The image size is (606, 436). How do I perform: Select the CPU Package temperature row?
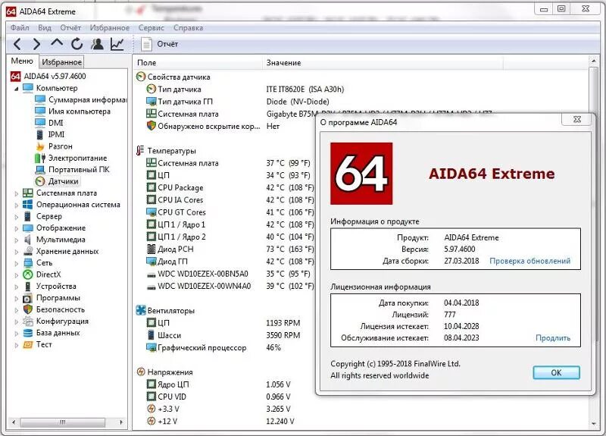tap(230, 187)
